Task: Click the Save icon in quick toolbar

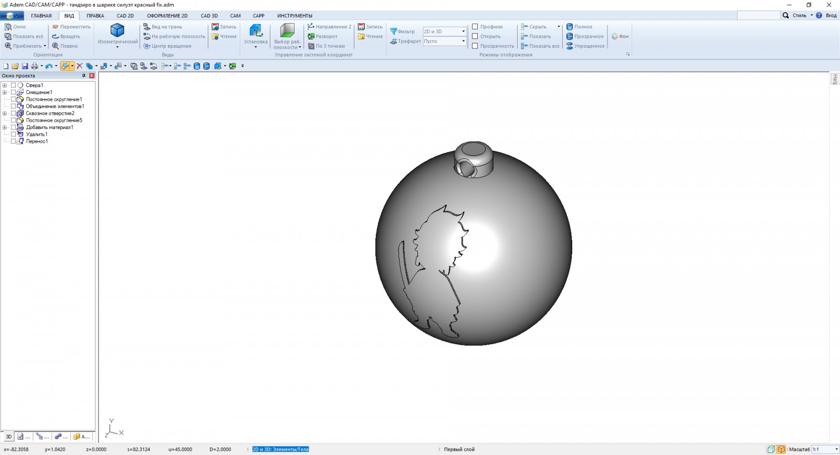Action: (x=25, y=66)
